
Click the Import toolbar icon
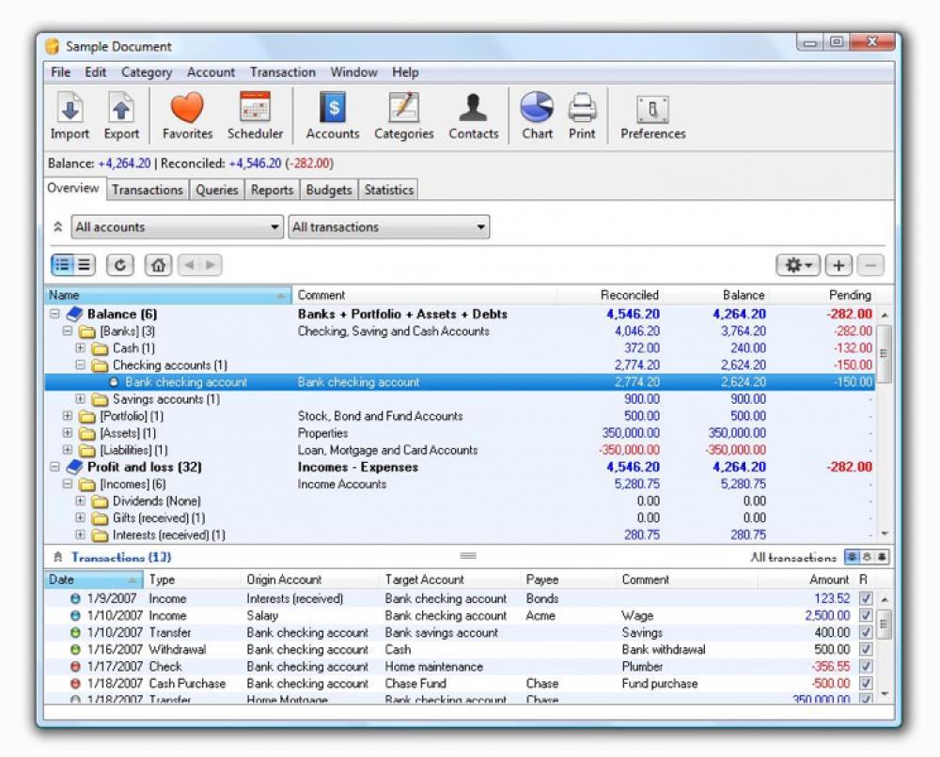tap(69, 113)
